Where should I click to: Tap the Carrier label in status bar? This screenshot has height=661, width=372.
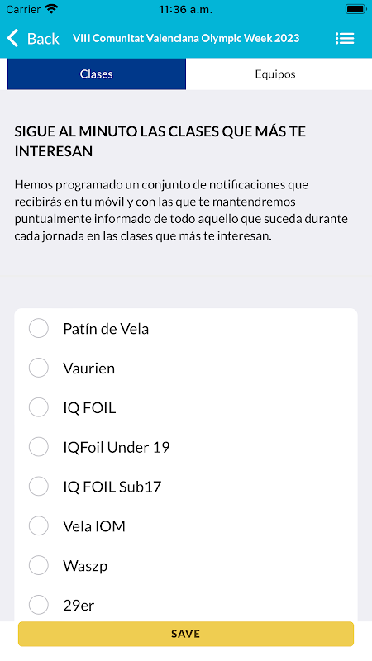(x=23, y=9)
